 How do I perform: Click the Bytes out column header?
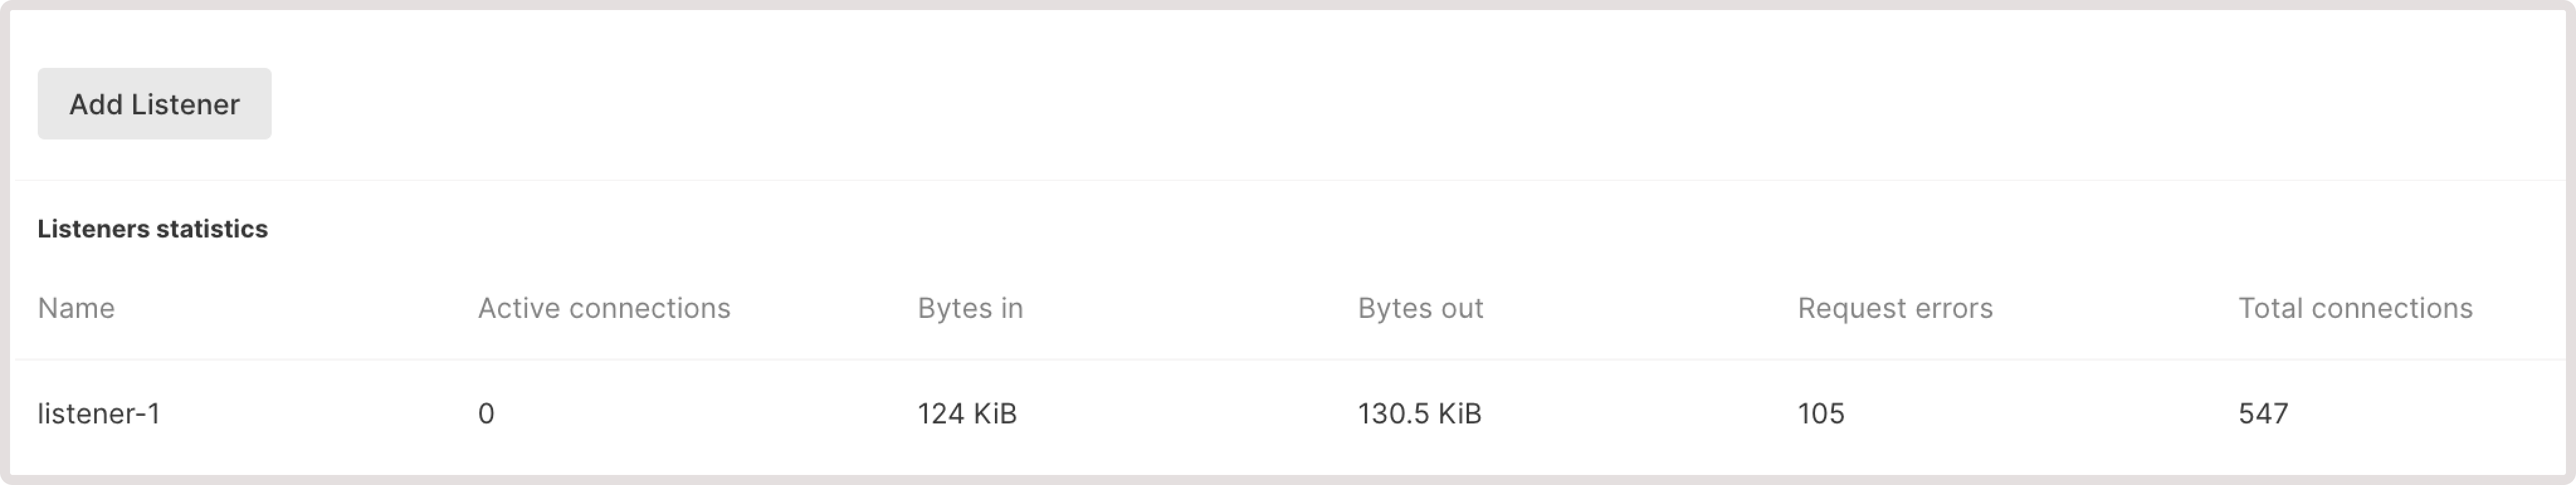pos(1420,308)
